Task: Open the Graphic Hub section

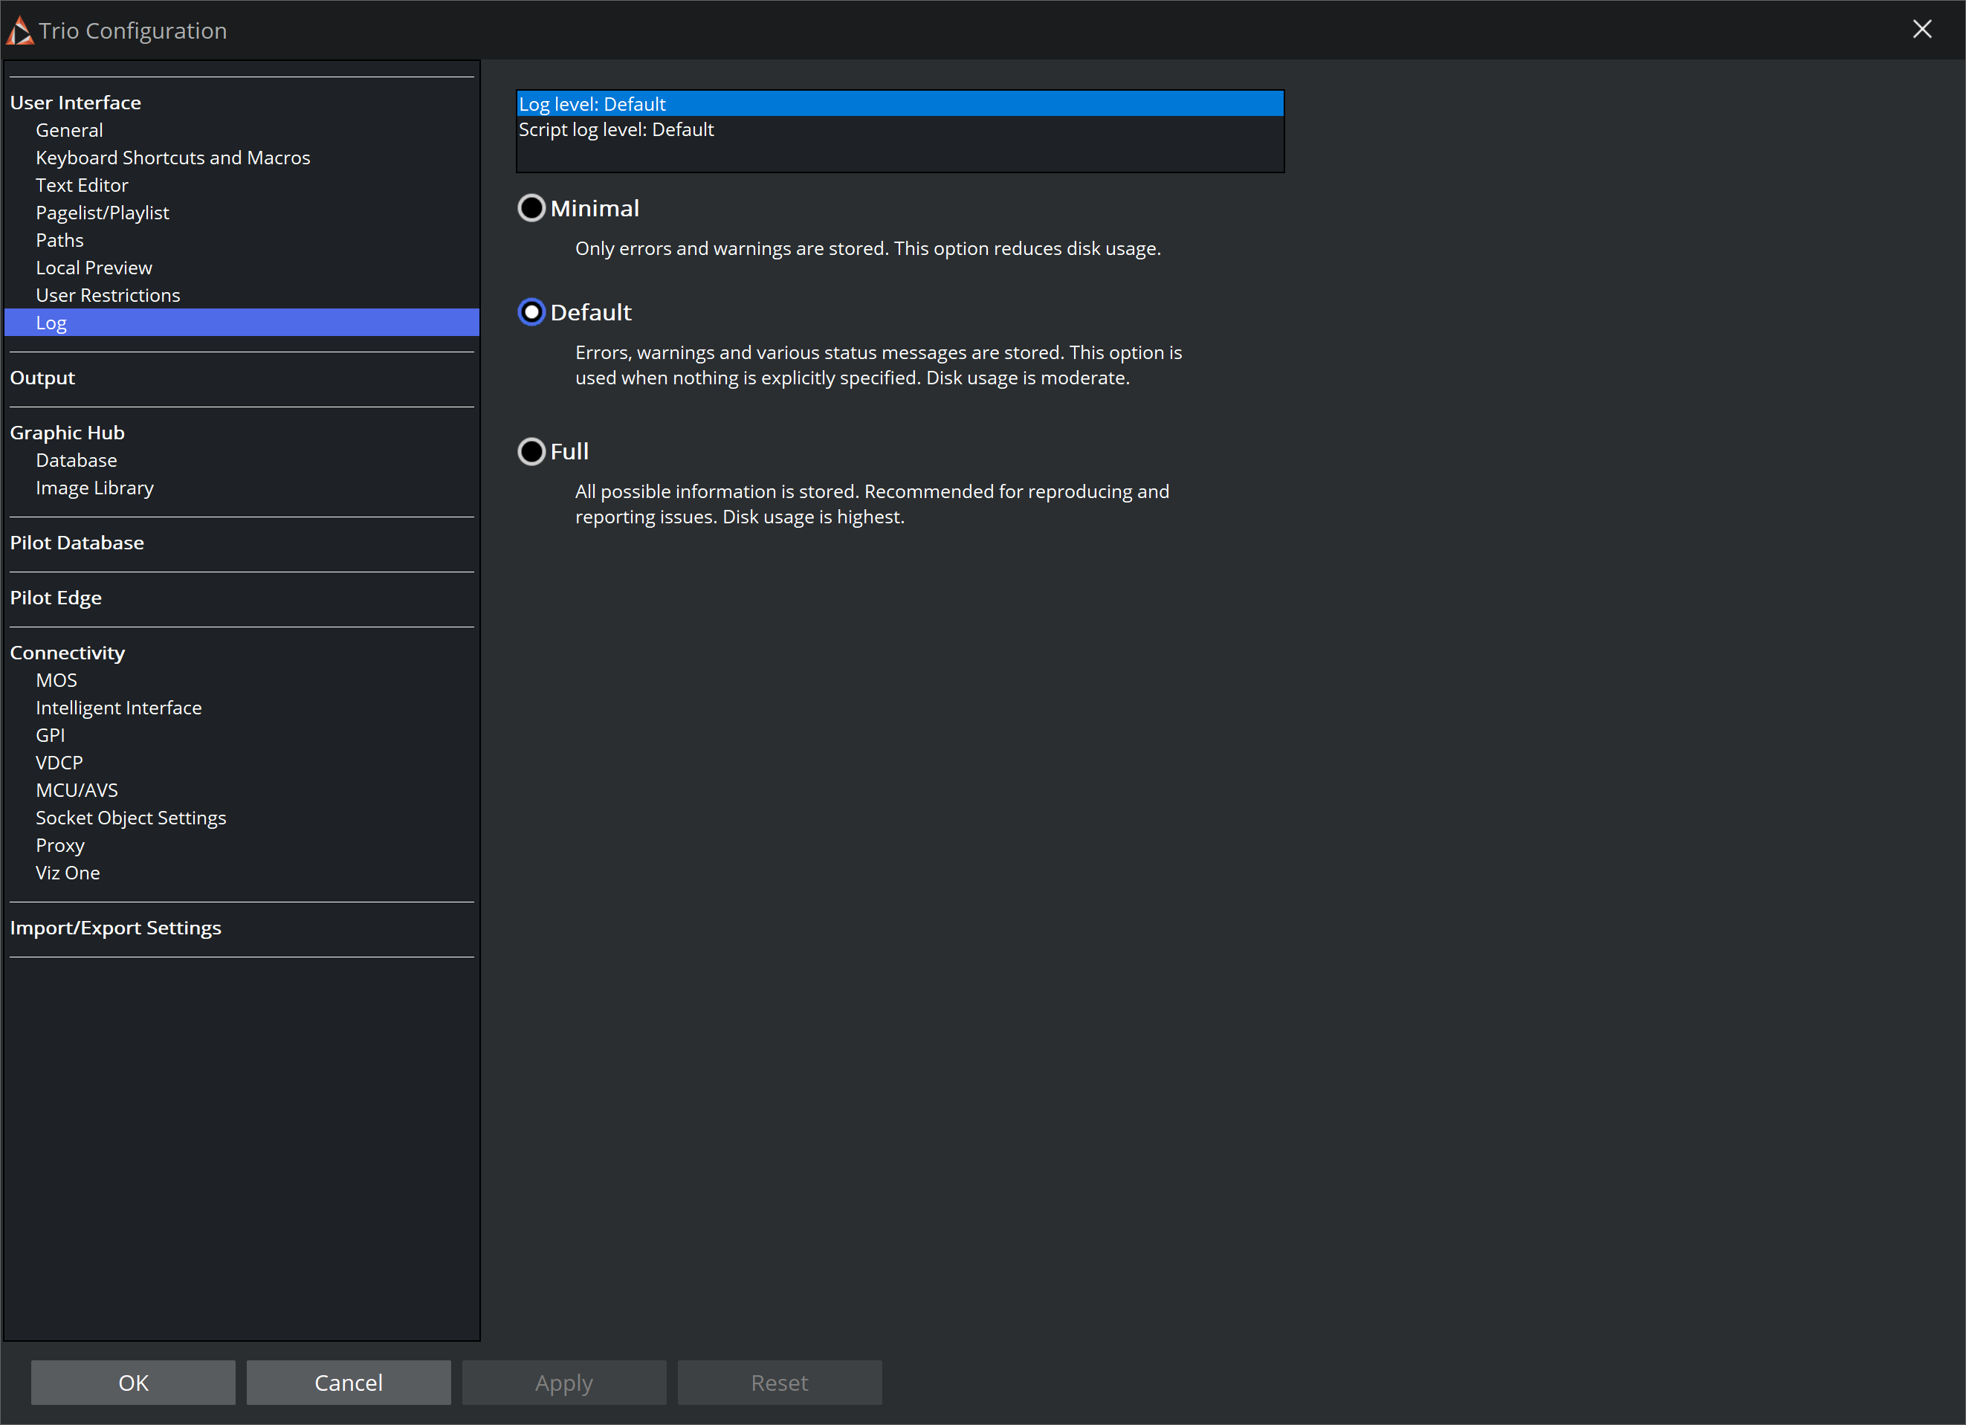Action: pos(67,433)
